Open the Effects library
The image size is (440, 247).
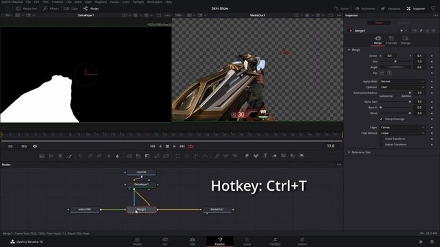[51, 9]
